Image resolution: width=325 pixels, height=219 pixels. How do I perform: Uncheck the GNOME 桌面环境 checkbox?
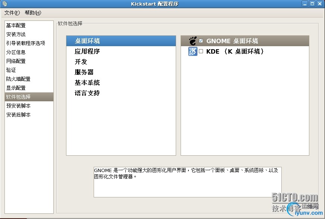point(201,41)
